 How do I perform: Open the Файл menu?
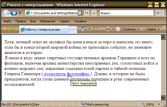tap(7, 21)
